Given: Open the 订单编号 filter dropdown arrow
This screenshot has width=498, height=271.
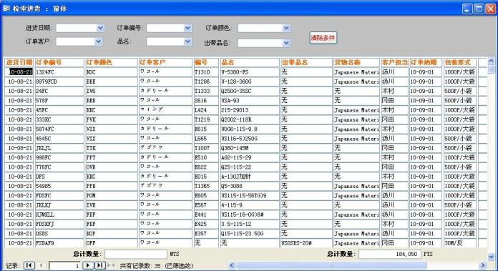Looking at the screenshot, I should (x=187, y=28).
